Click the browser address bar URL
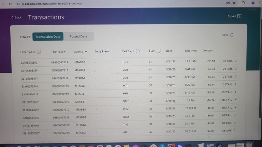The height and width of the screenshot is (147, 262). [x=51, y=3]
